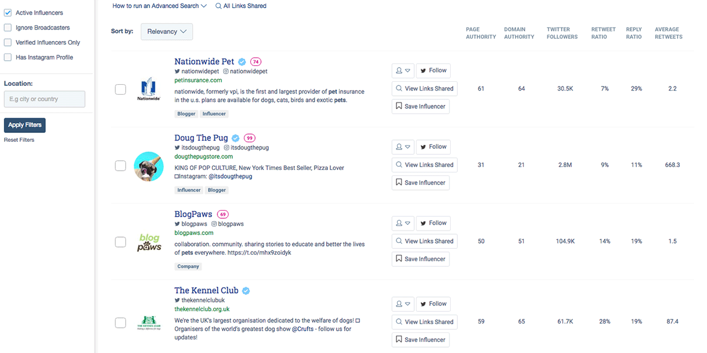Click the bookmark icon on The Kennel Club's Save Influencer
The height and width of the screenshot is (353, 707).
[x=398, y=339]
